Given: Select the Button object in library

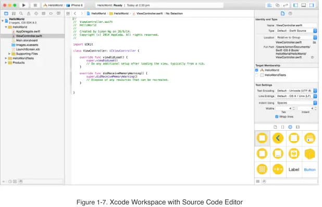Looking at the screenshot, I should coord(309,170).
